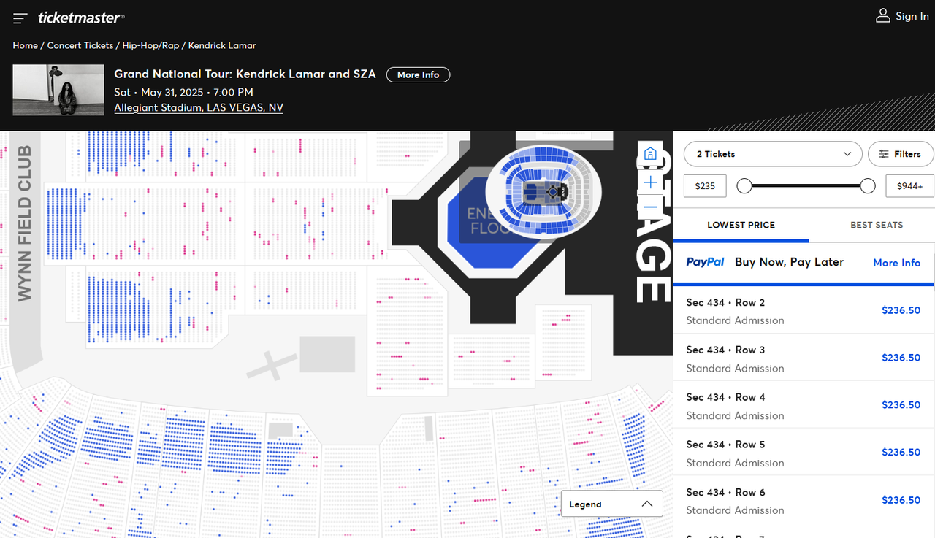
Task: Select Sec 434 Row 4 listing
Action: point(804,405)
